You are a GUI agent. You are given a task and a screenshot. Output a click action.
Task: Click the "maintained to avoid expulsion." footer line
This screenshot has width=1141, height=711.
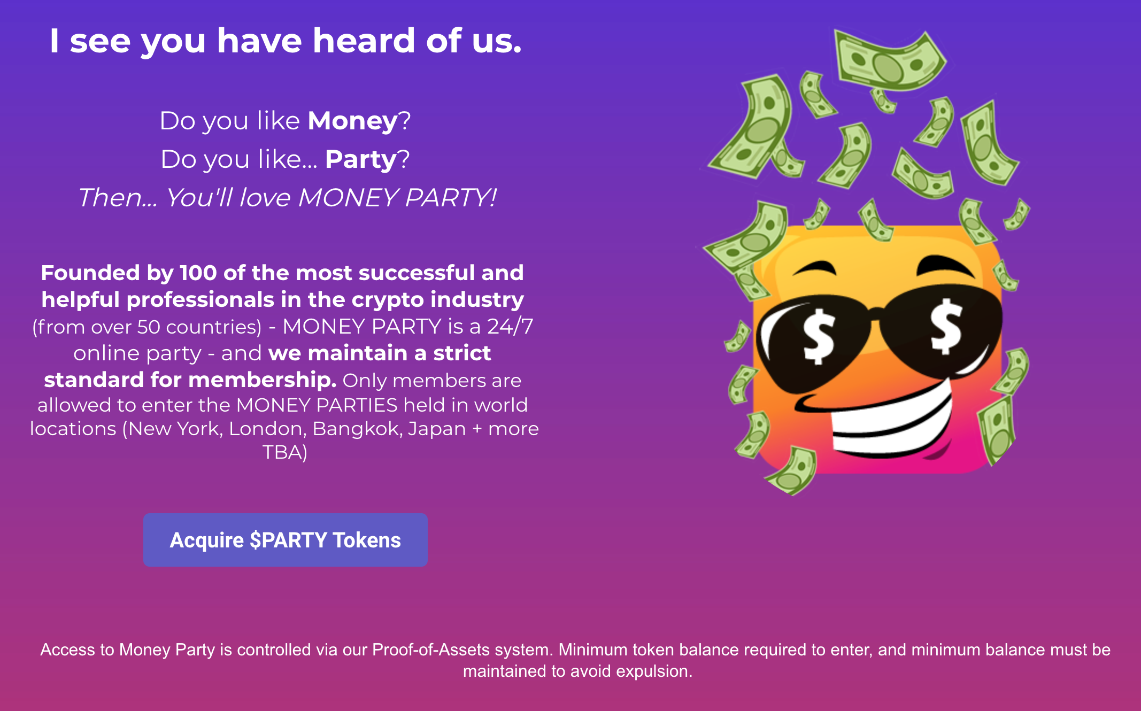pyautogui.click(x=577, y=671)
